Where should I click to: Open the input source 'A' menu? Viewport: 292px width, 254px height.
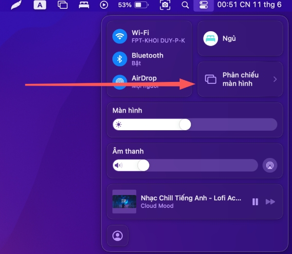click(x=40, y=5)
